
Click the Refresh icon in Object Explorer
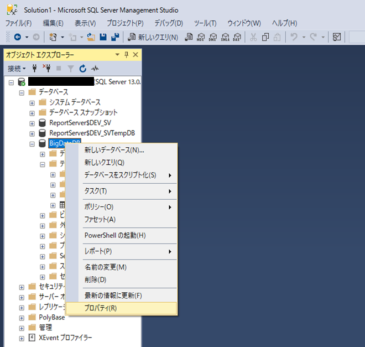click(x=83, y=69)
